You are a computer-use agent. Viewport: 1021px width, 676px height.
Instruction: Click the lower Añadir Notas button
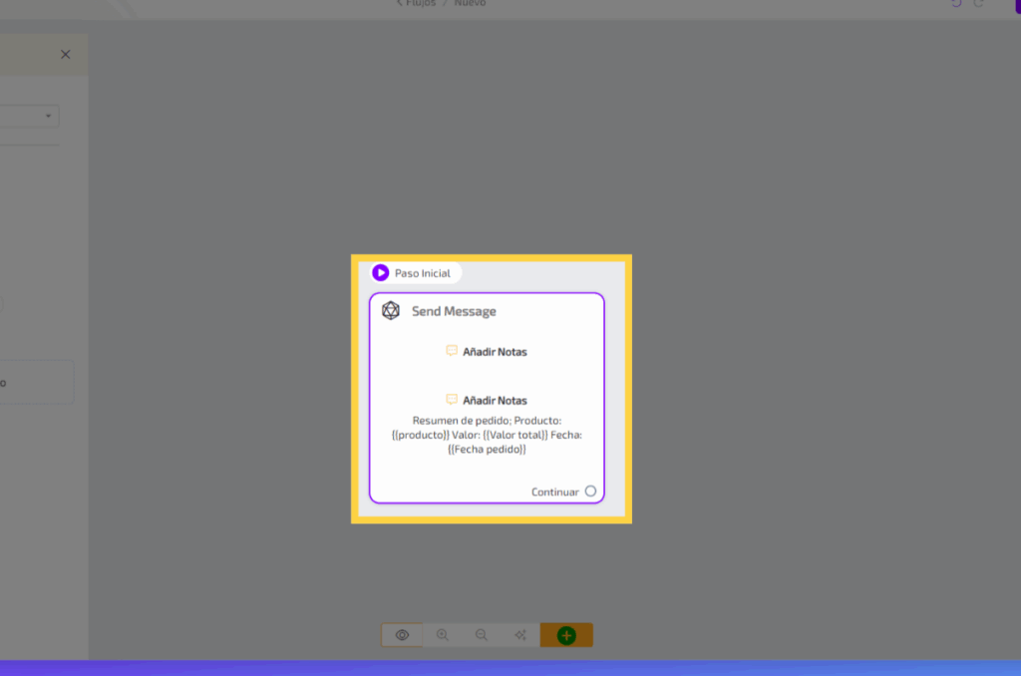click(495, 401)
